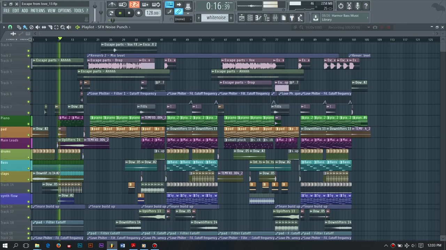This screenshot has height=250, width=446.
Task: Mute the drums track green dot
Action: (x=29, y=157)
